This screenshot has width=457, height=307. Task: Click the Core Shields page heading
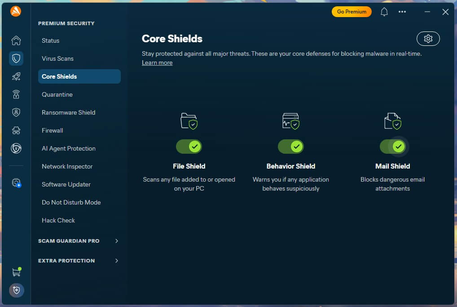click(x=172, y=39)
